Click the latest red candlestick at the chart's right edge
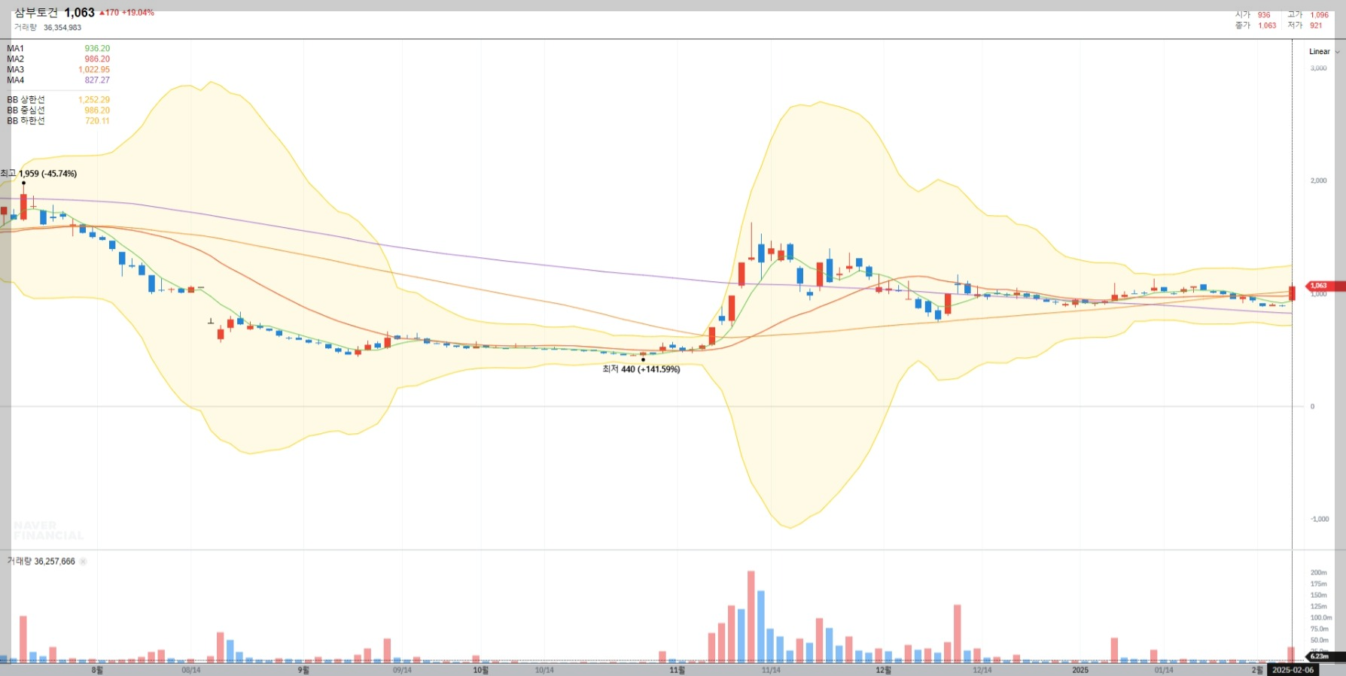The width and height of the screenshot is (1346, 676). pyautogui.click(x=1292, y=293)
